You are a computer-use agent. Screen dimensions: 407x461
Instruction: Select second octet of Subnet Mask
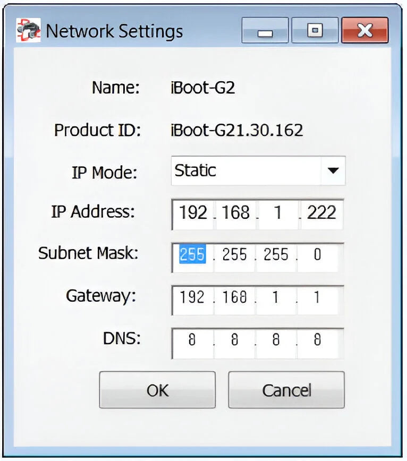click(x=235, y=255)
